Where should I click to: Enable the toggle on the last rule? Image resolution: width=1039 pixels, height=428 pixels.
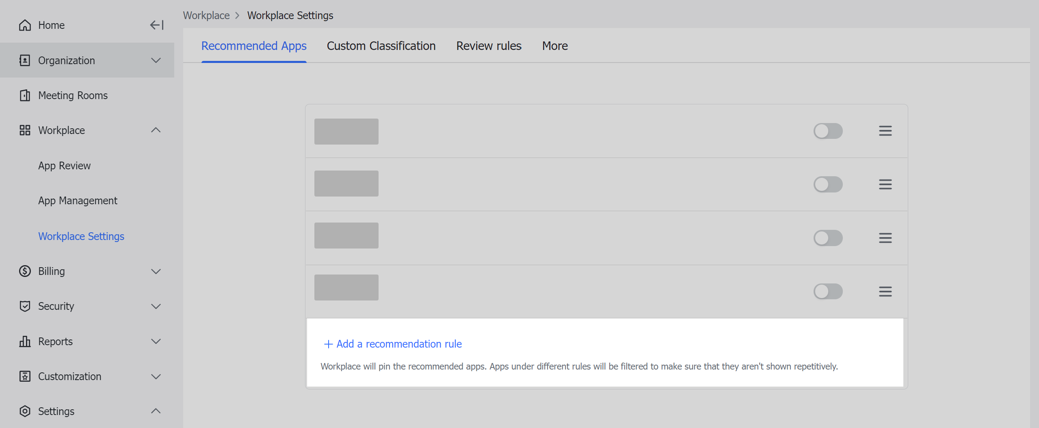(x=828, y=291)
